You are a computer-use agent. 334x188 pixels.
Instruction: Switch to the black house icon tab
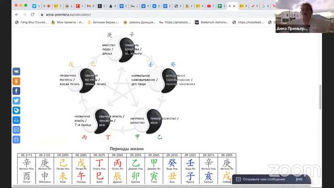pos(111,6)
